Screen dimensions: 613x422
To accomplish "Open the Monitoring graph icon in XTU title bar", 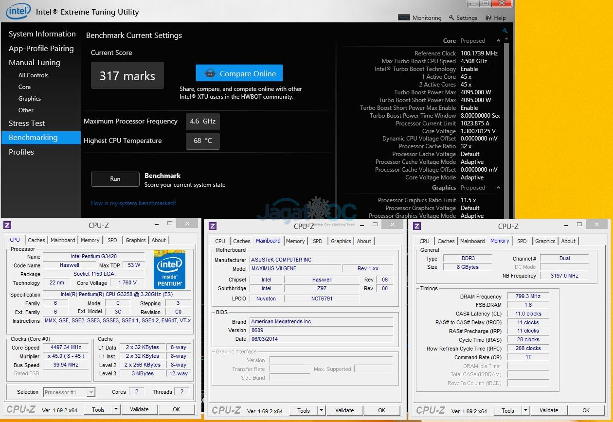I will [404, 17].
